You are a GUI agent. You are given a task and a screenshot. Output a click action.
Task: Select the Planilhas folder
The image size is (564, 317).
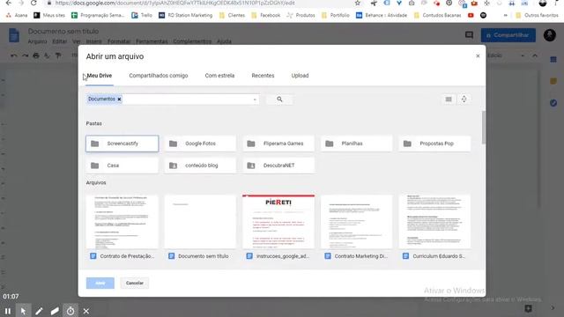356,144
